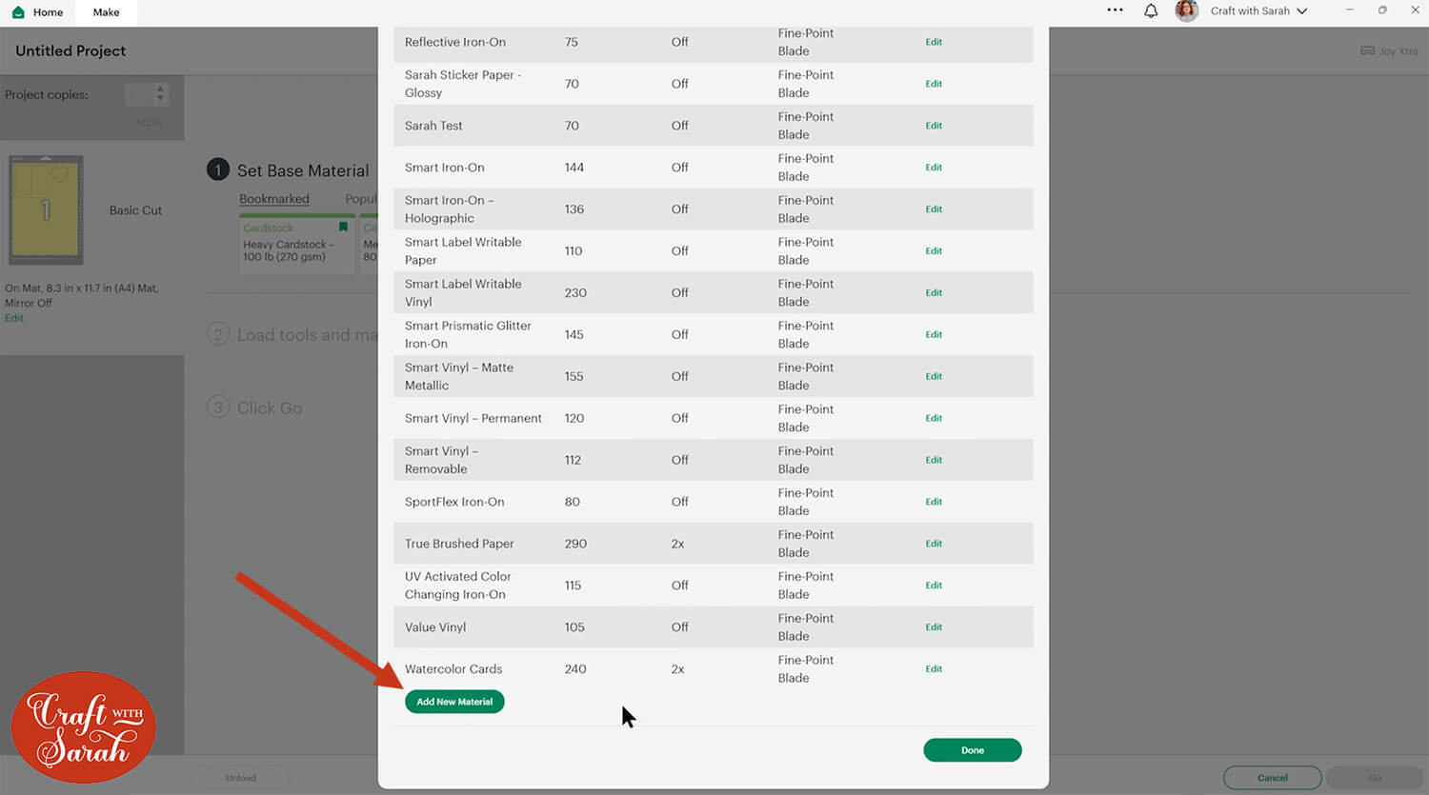The width and height of the screenshot is (1429, 795).
Task: Open Edit for True Brushed Paper
Action: point(934,544)
